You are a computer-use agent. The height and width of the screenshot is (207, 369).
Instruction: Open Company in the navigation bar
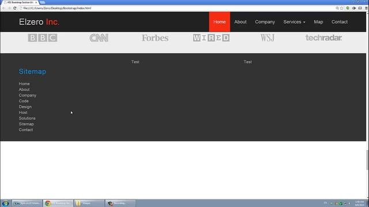pos(265,22)
